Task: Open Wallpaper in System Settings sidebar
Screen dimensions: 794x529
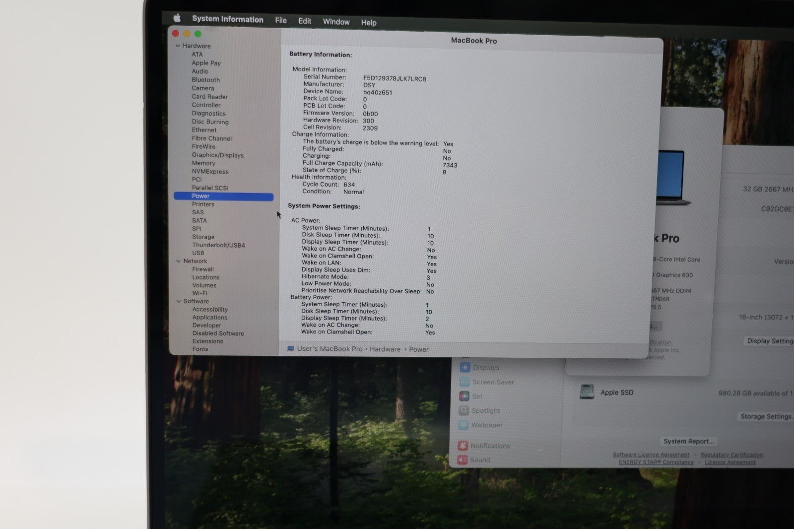Action: (x=481, y=425)
